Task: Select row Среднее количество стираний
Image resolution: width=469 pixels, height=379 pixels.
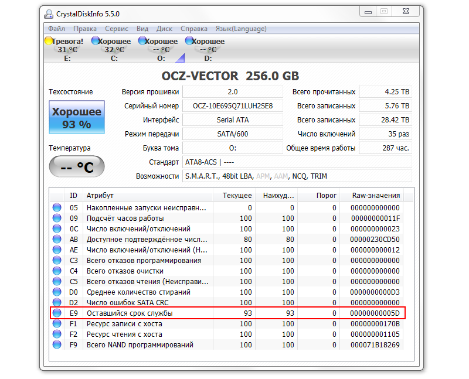Action: coord(227,292)
